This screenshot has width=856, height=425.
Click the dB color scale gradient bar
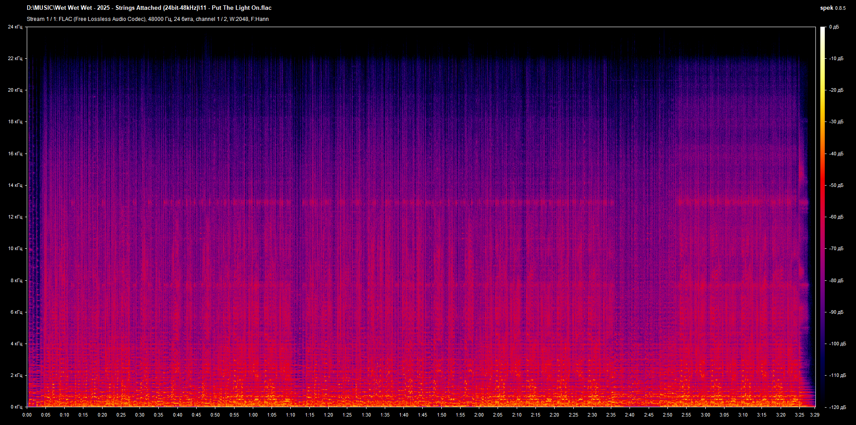click(x=823, y=217)
